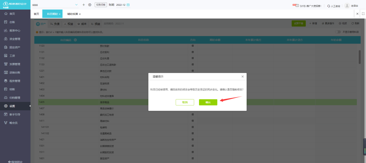Click the plus icon to add an account set

pos(84,5)
